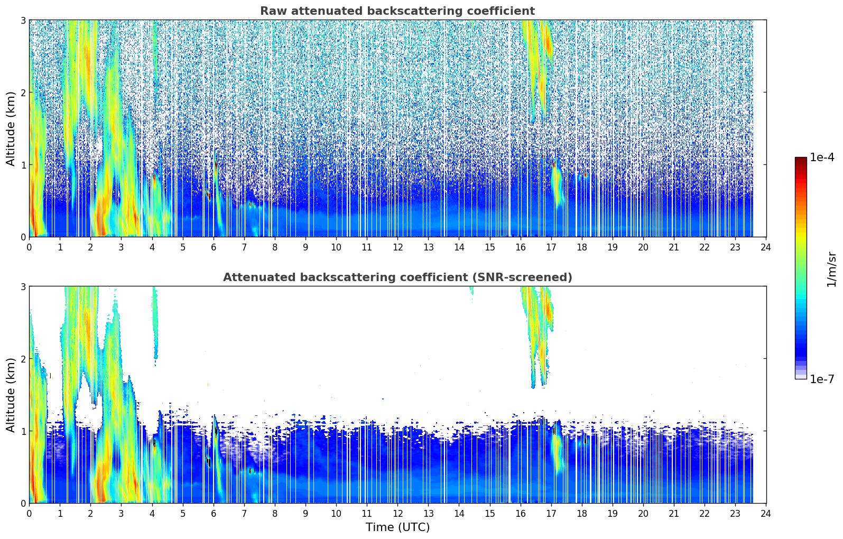The height and width of the screenshot is (539, 843).
Task: Click hour 0 tick on top plot axis
Action: tap(29, 247)
